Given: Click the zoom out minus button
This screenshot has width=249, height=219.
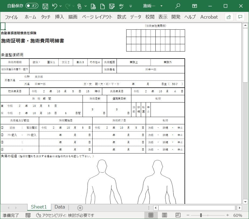Looking at the screenshot, I should (188, 215).
